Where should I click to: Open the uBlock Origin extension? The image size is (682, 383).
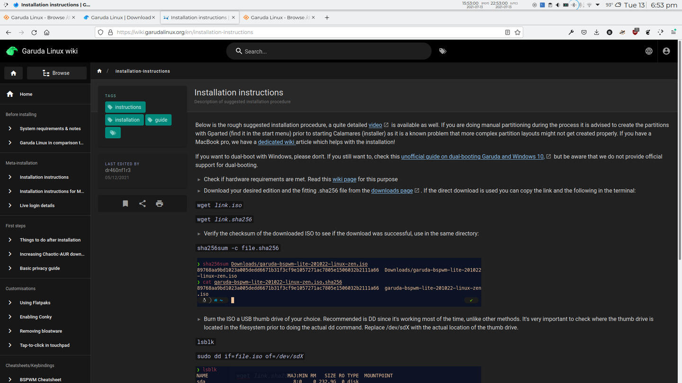click(635, 32)
